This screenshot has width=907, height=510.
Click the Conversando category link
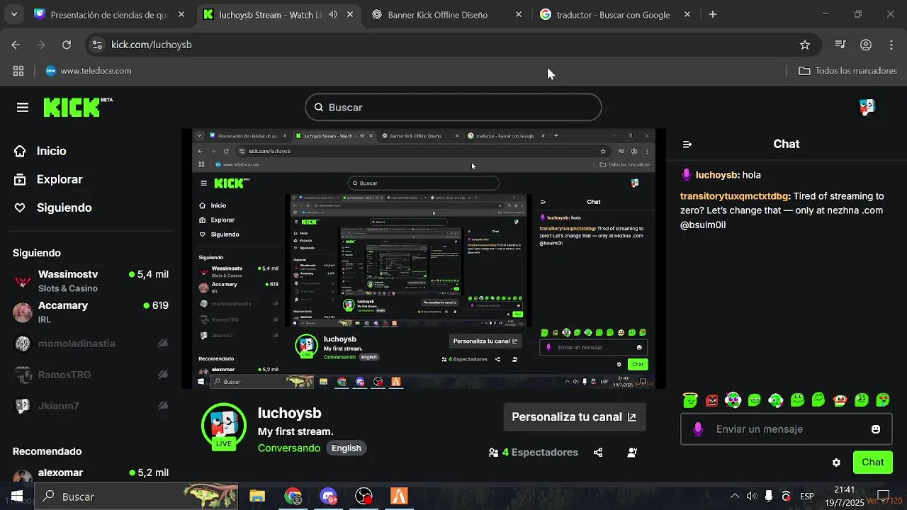pyautogui.click(x=289, y=448)
